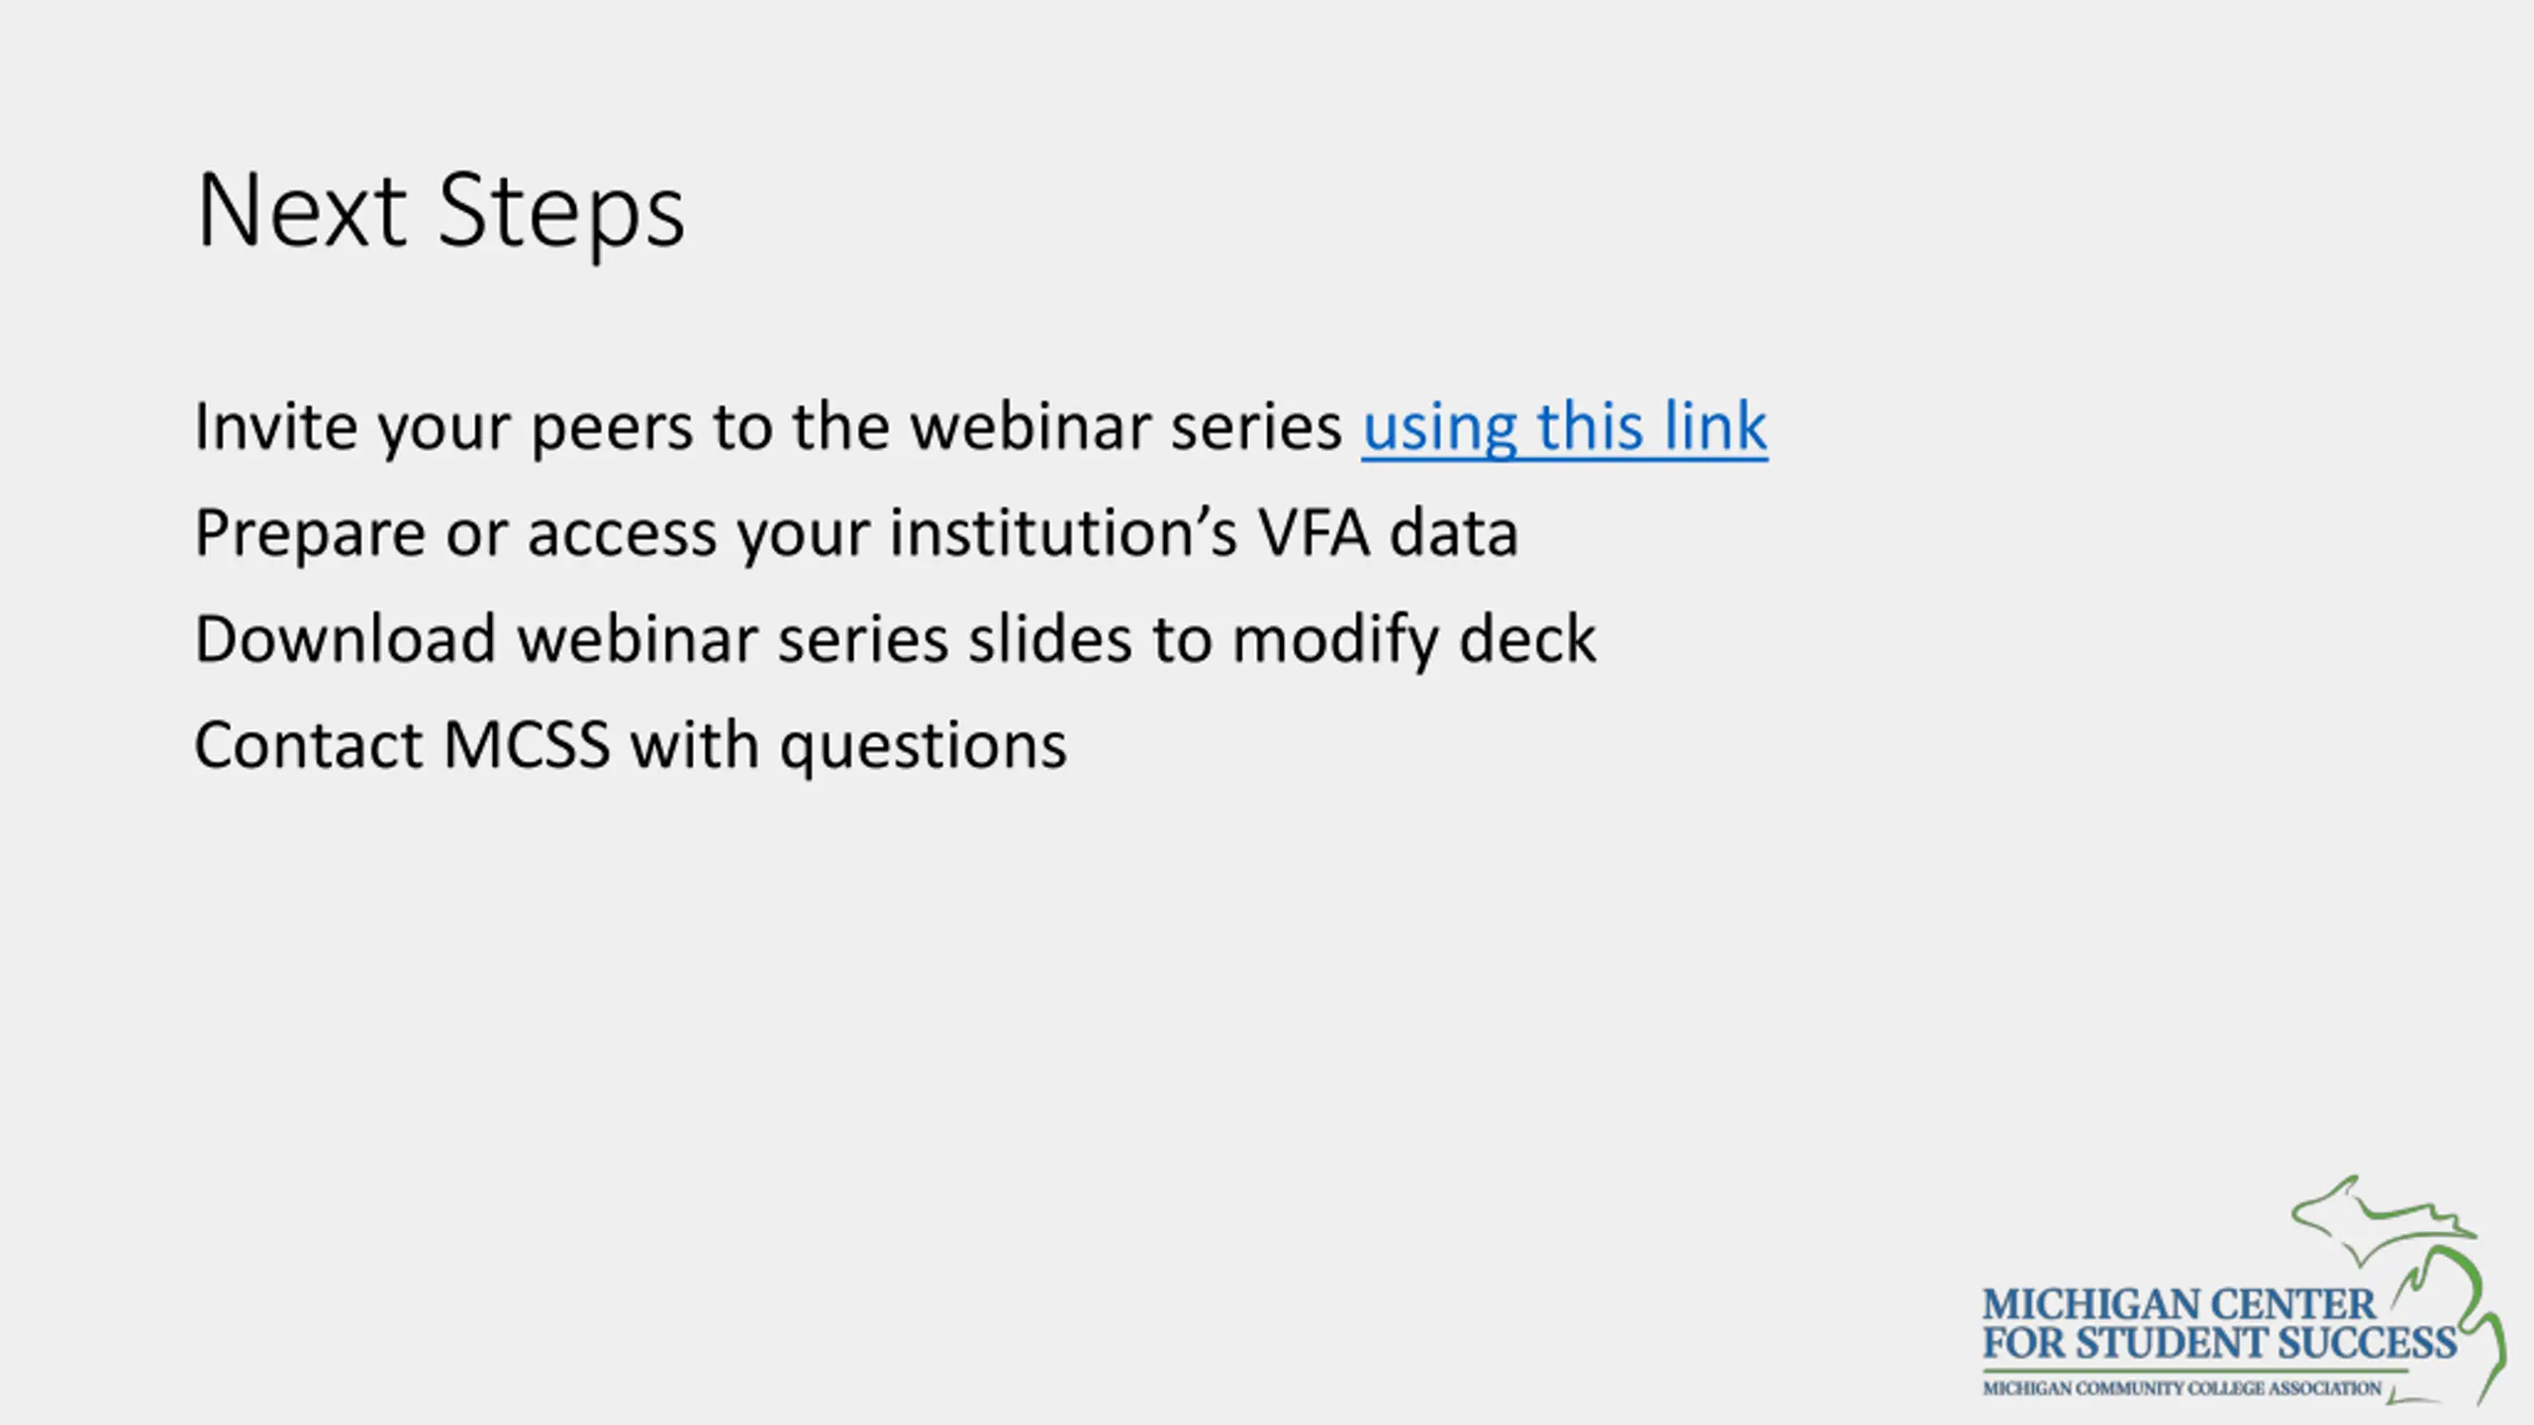Image resolution: width=2534 pixels, height=1425 pixels.
Task: Click the word "VFA" in the second line
Action: coord(1314,533)
